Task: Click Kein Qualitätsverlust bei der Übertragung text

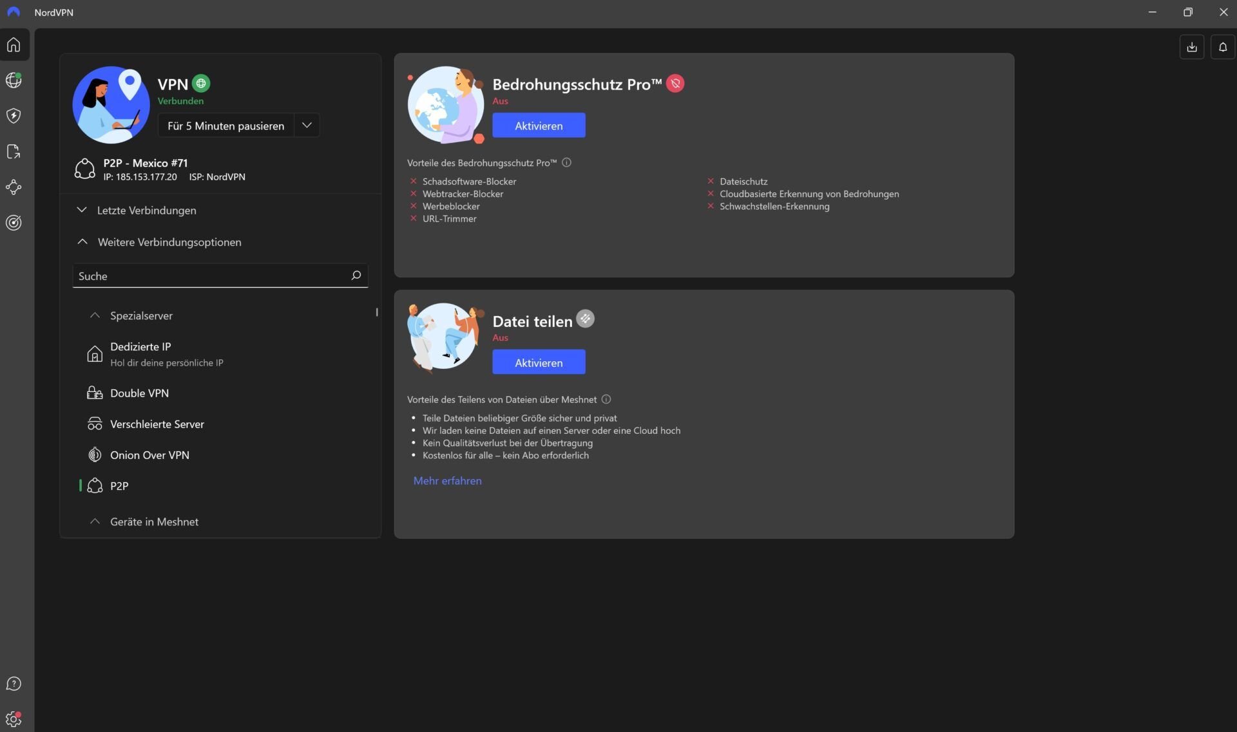Action: 508,443
